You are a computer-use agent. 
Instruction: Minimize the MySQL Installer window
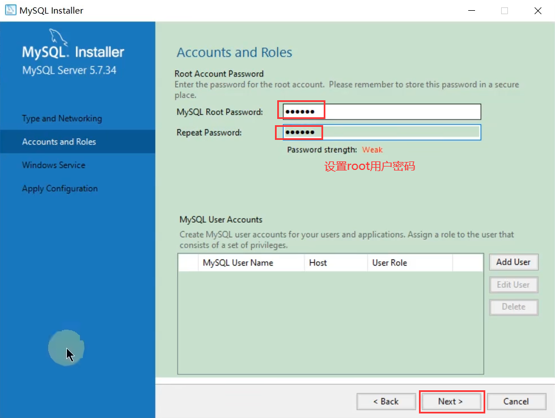(472, 11)
